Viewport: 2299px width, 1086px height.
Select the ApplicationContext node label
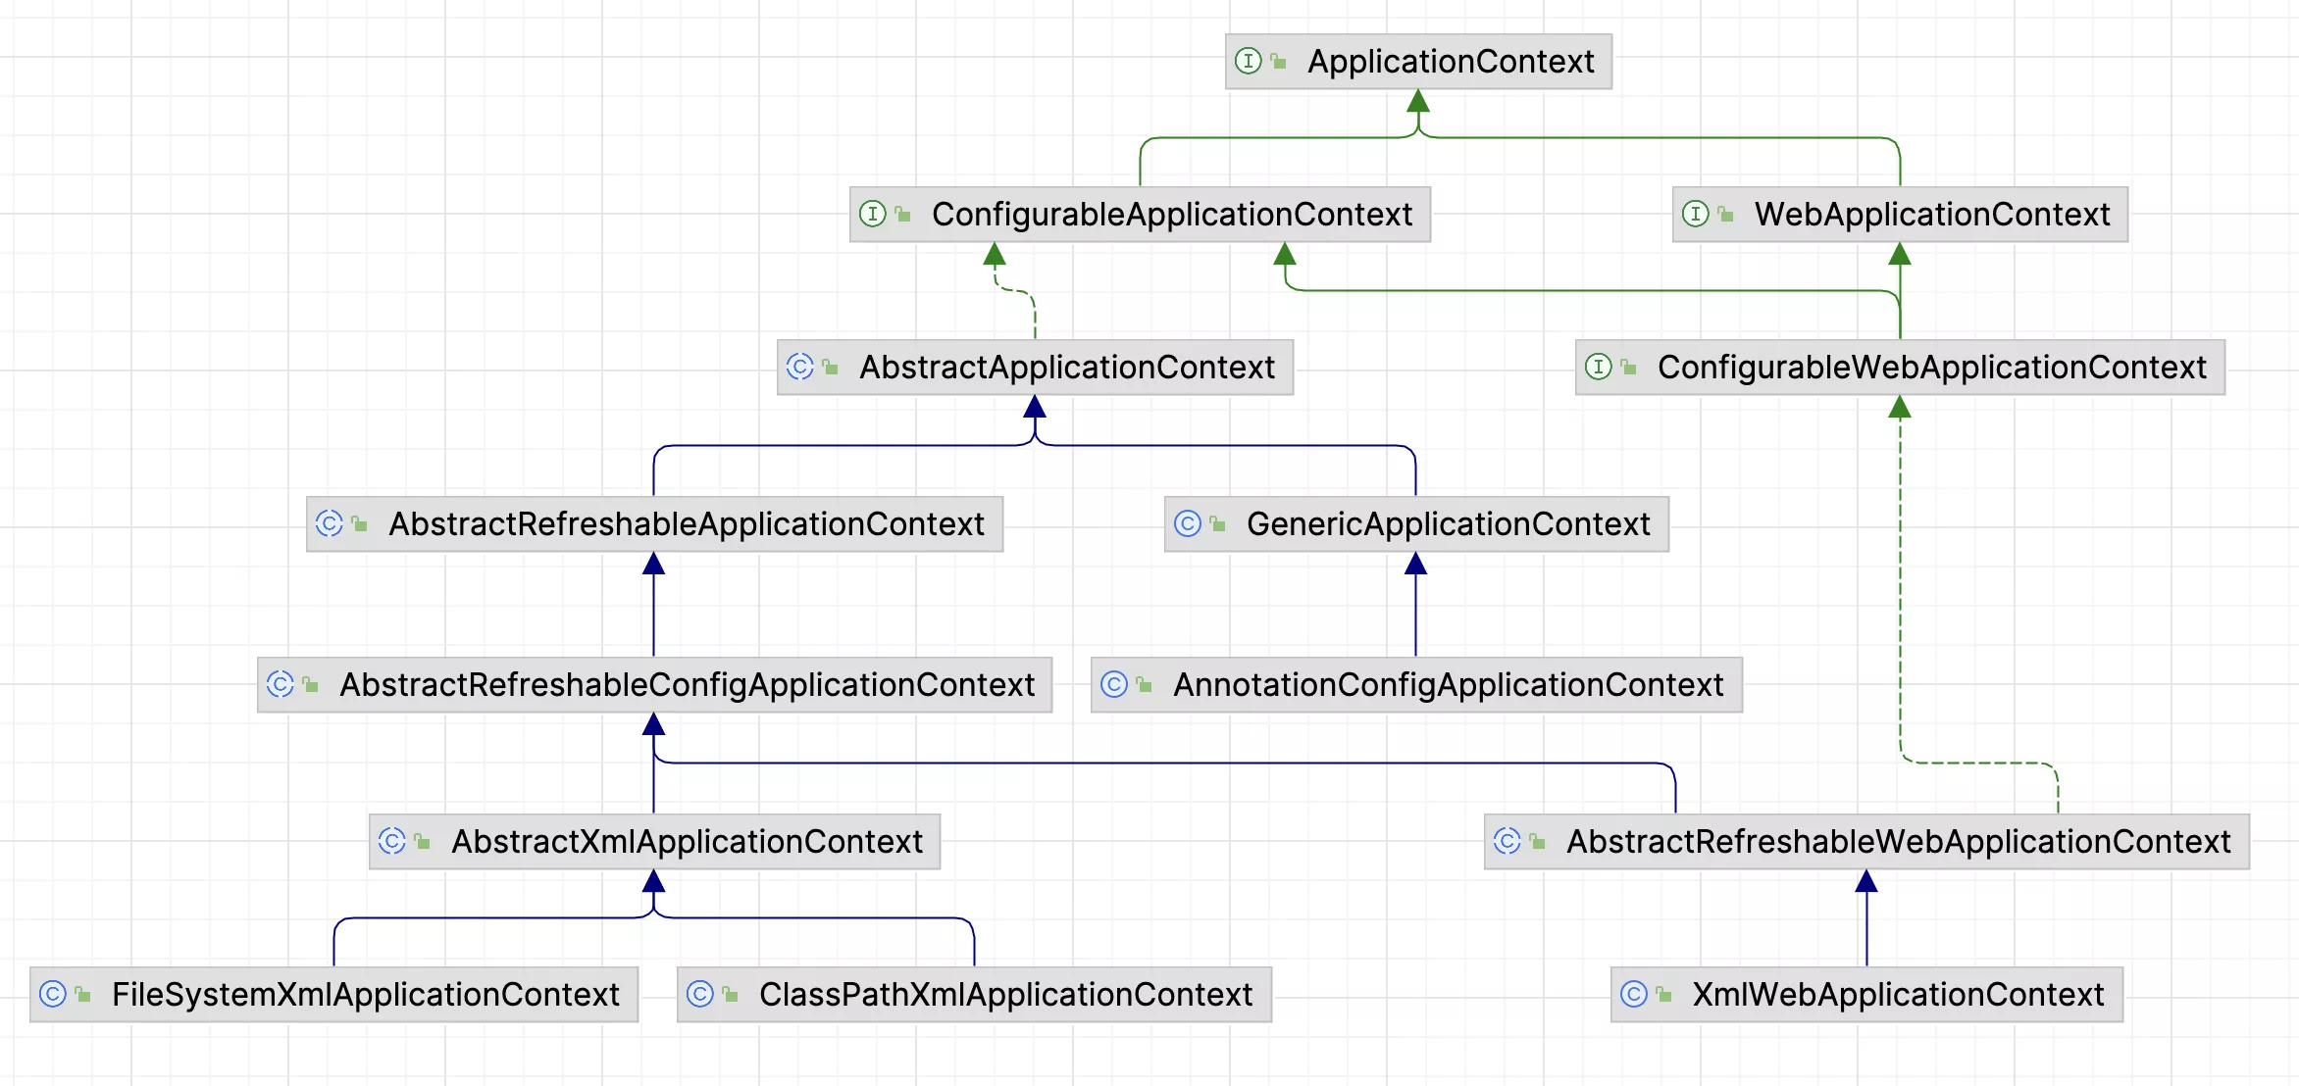tap(1451, 62)
